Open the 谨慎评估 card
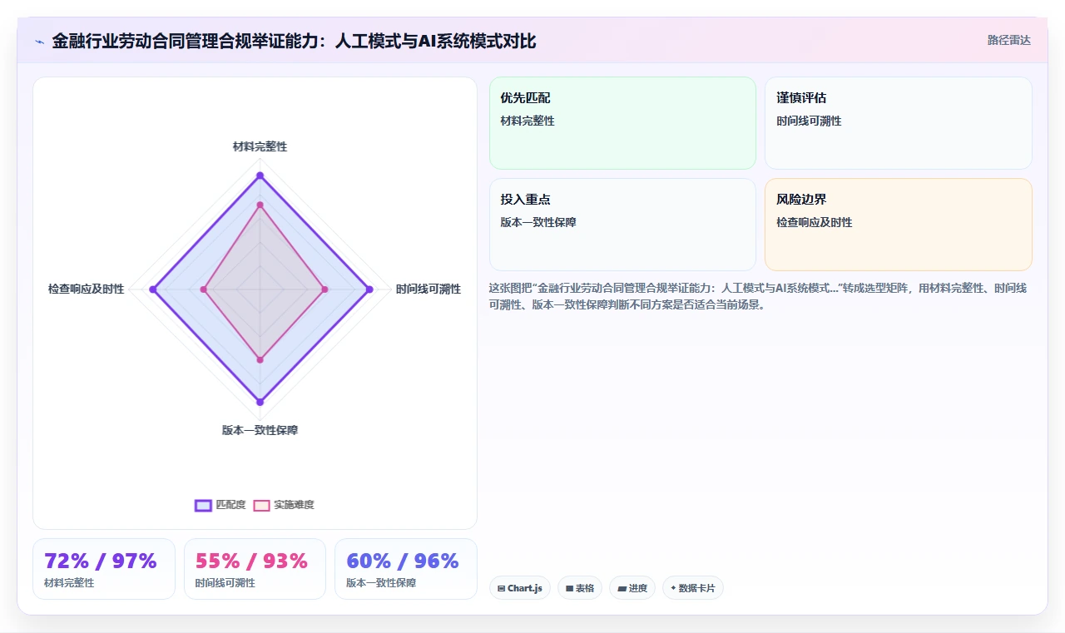The image size is (1065, 633). [x=899, y=123]
